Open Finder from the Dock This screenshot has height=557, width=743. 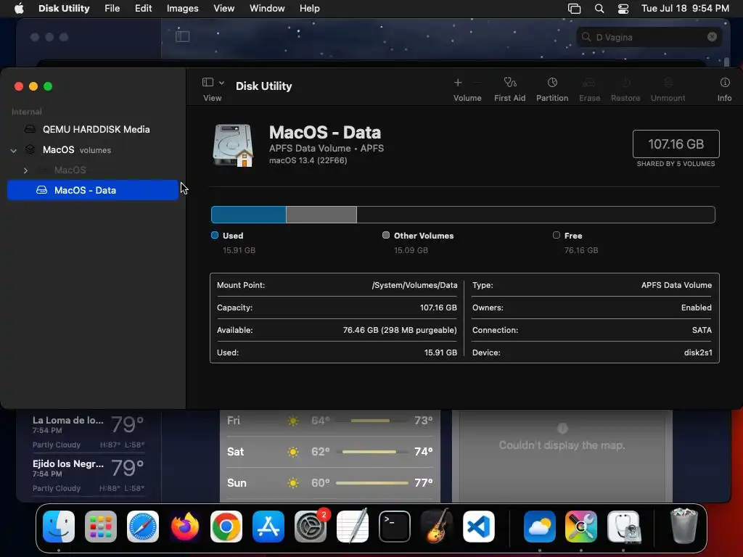[59, 527]
